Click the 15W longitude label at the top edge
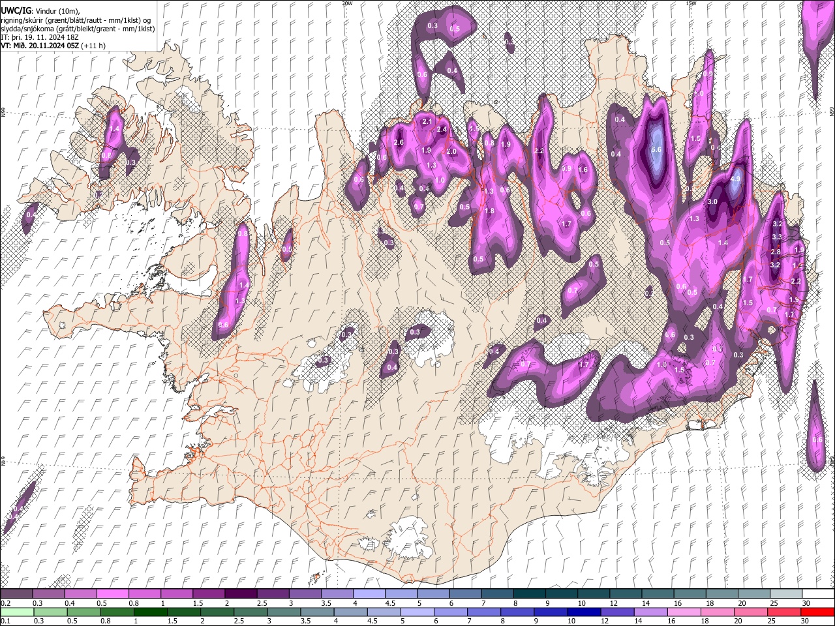This screenshot has height=626, width=835. point(691,3)
